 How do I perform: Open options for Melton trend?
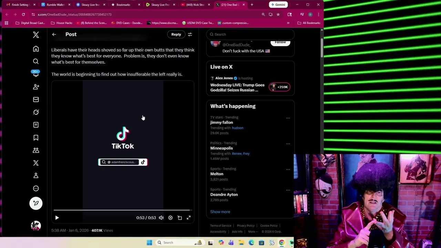click(x=288, y=169)
